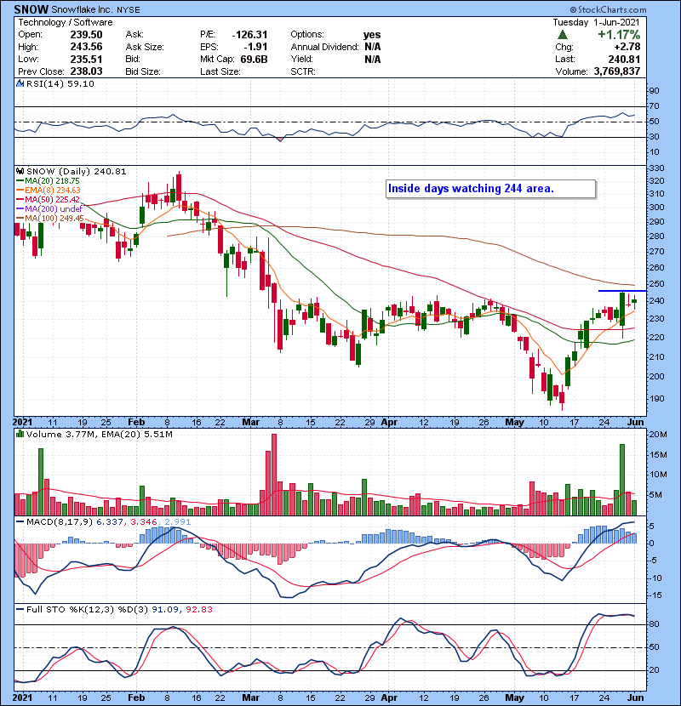Select the MA(100) 249.45 legend entry
The image size is (681, 706).
click(50, 219)
